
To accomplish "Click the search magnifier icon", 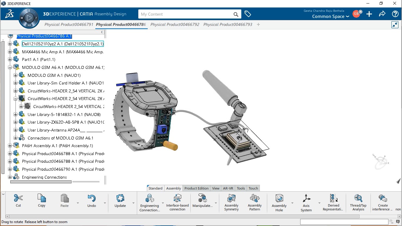I will pos(236,14).
